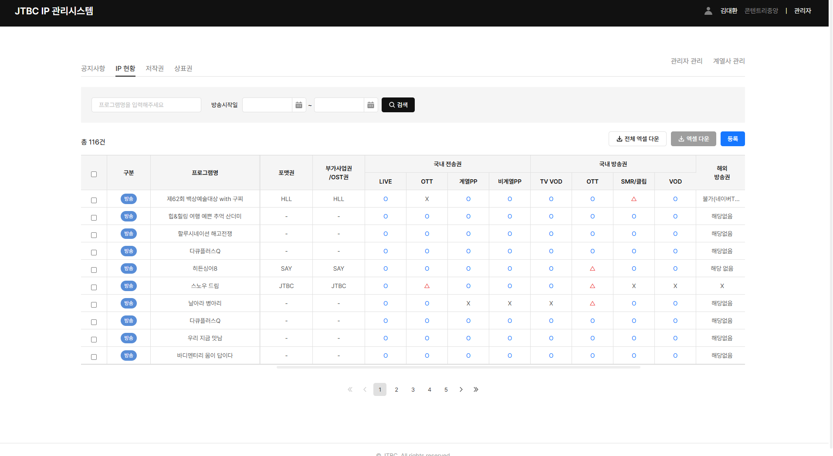This screenshot has height=456, width=833.
Task: Click the 김대환 user name
Action: tap(729, 11)
